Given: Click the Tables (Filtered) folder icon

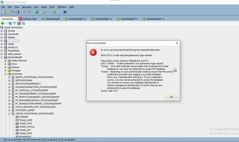Looking at the screenshot, I should [9, 61].
